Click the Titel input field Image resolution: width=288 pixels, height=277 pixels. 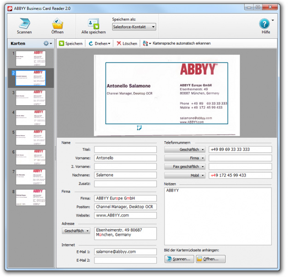pyautogui.click(x=125, y=150)
